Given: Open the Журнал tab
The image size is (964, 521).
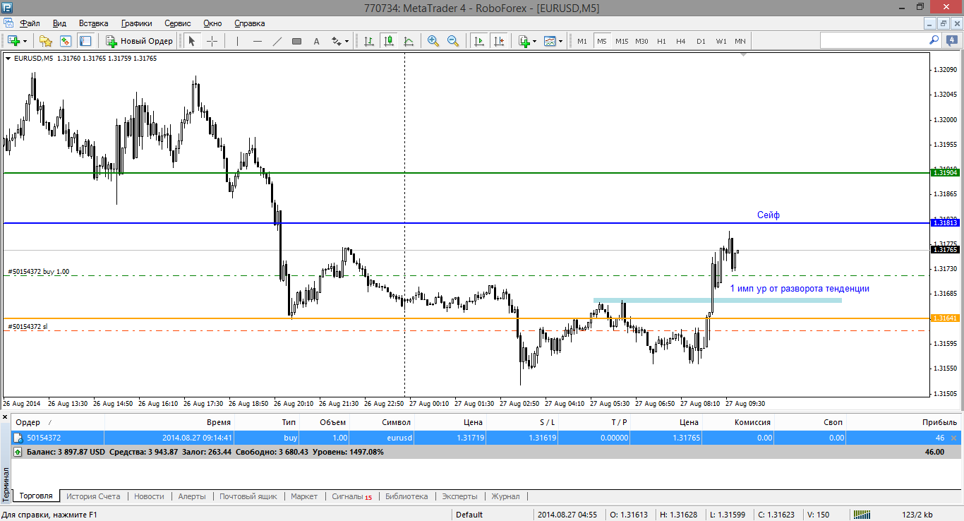Looking at the screenshot, I should (505, 496).
